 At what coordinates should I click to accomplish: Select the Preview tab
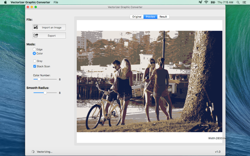point(150,17)
